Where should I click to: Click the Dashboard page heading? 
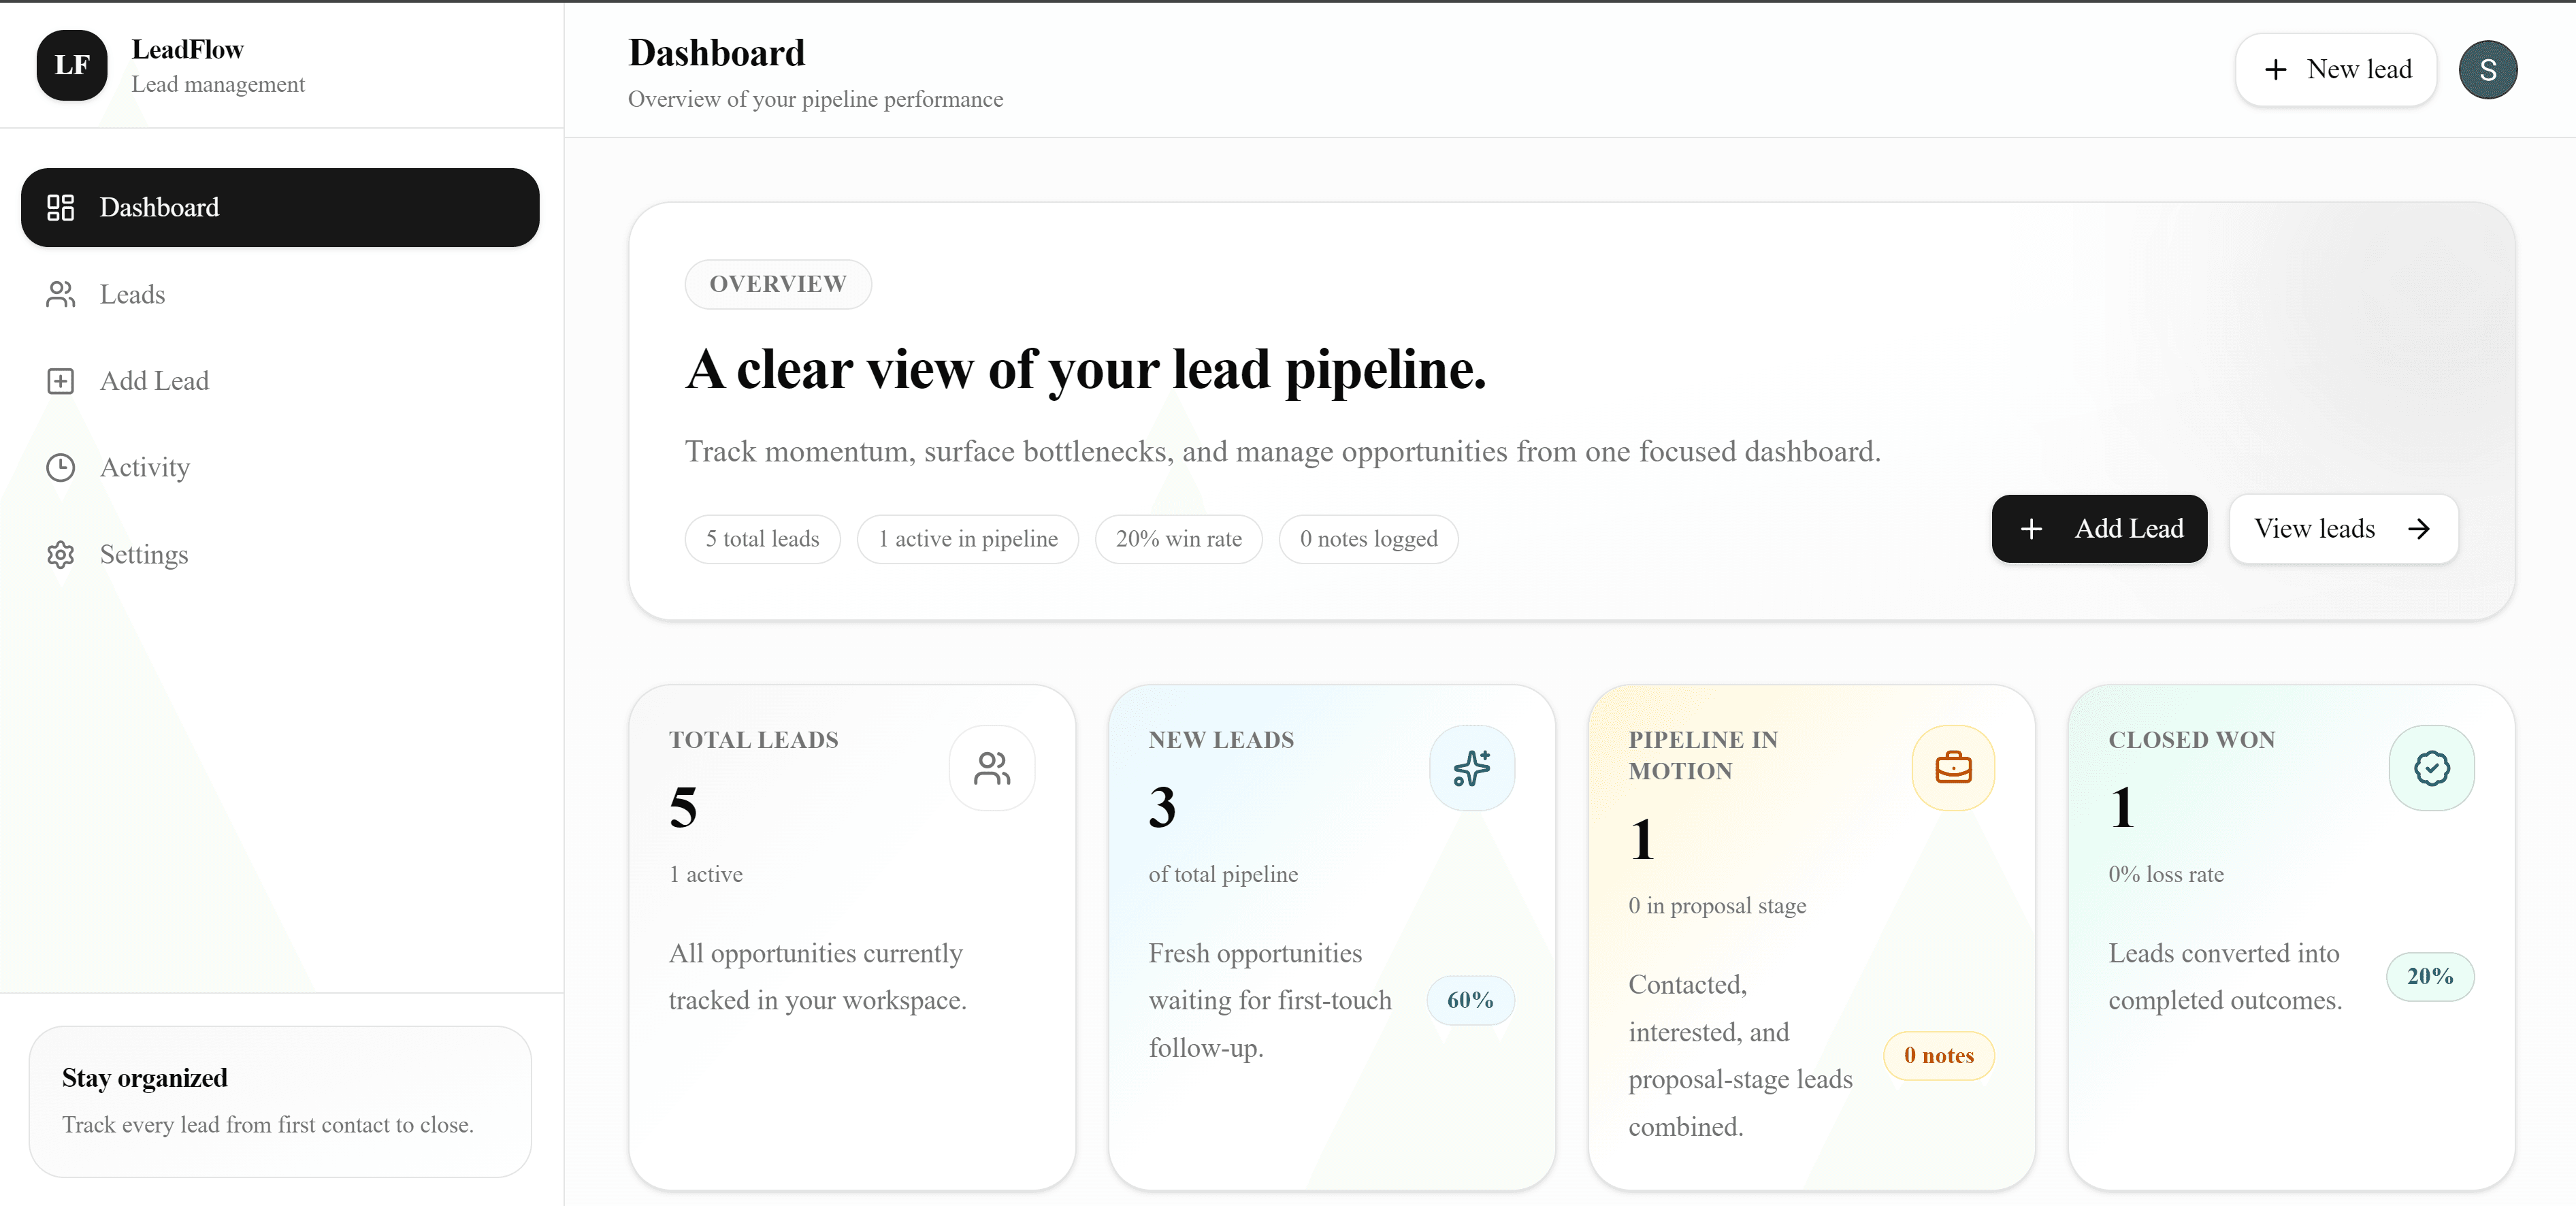click(x=716, y=53)
